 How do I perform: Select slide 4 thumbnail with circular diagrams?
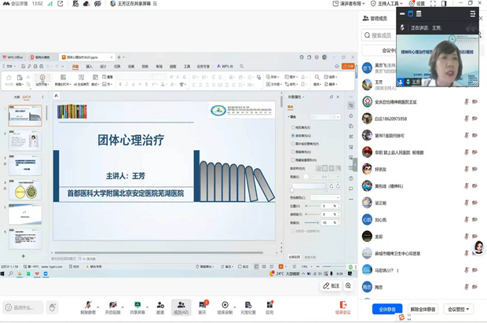point(25,189)
